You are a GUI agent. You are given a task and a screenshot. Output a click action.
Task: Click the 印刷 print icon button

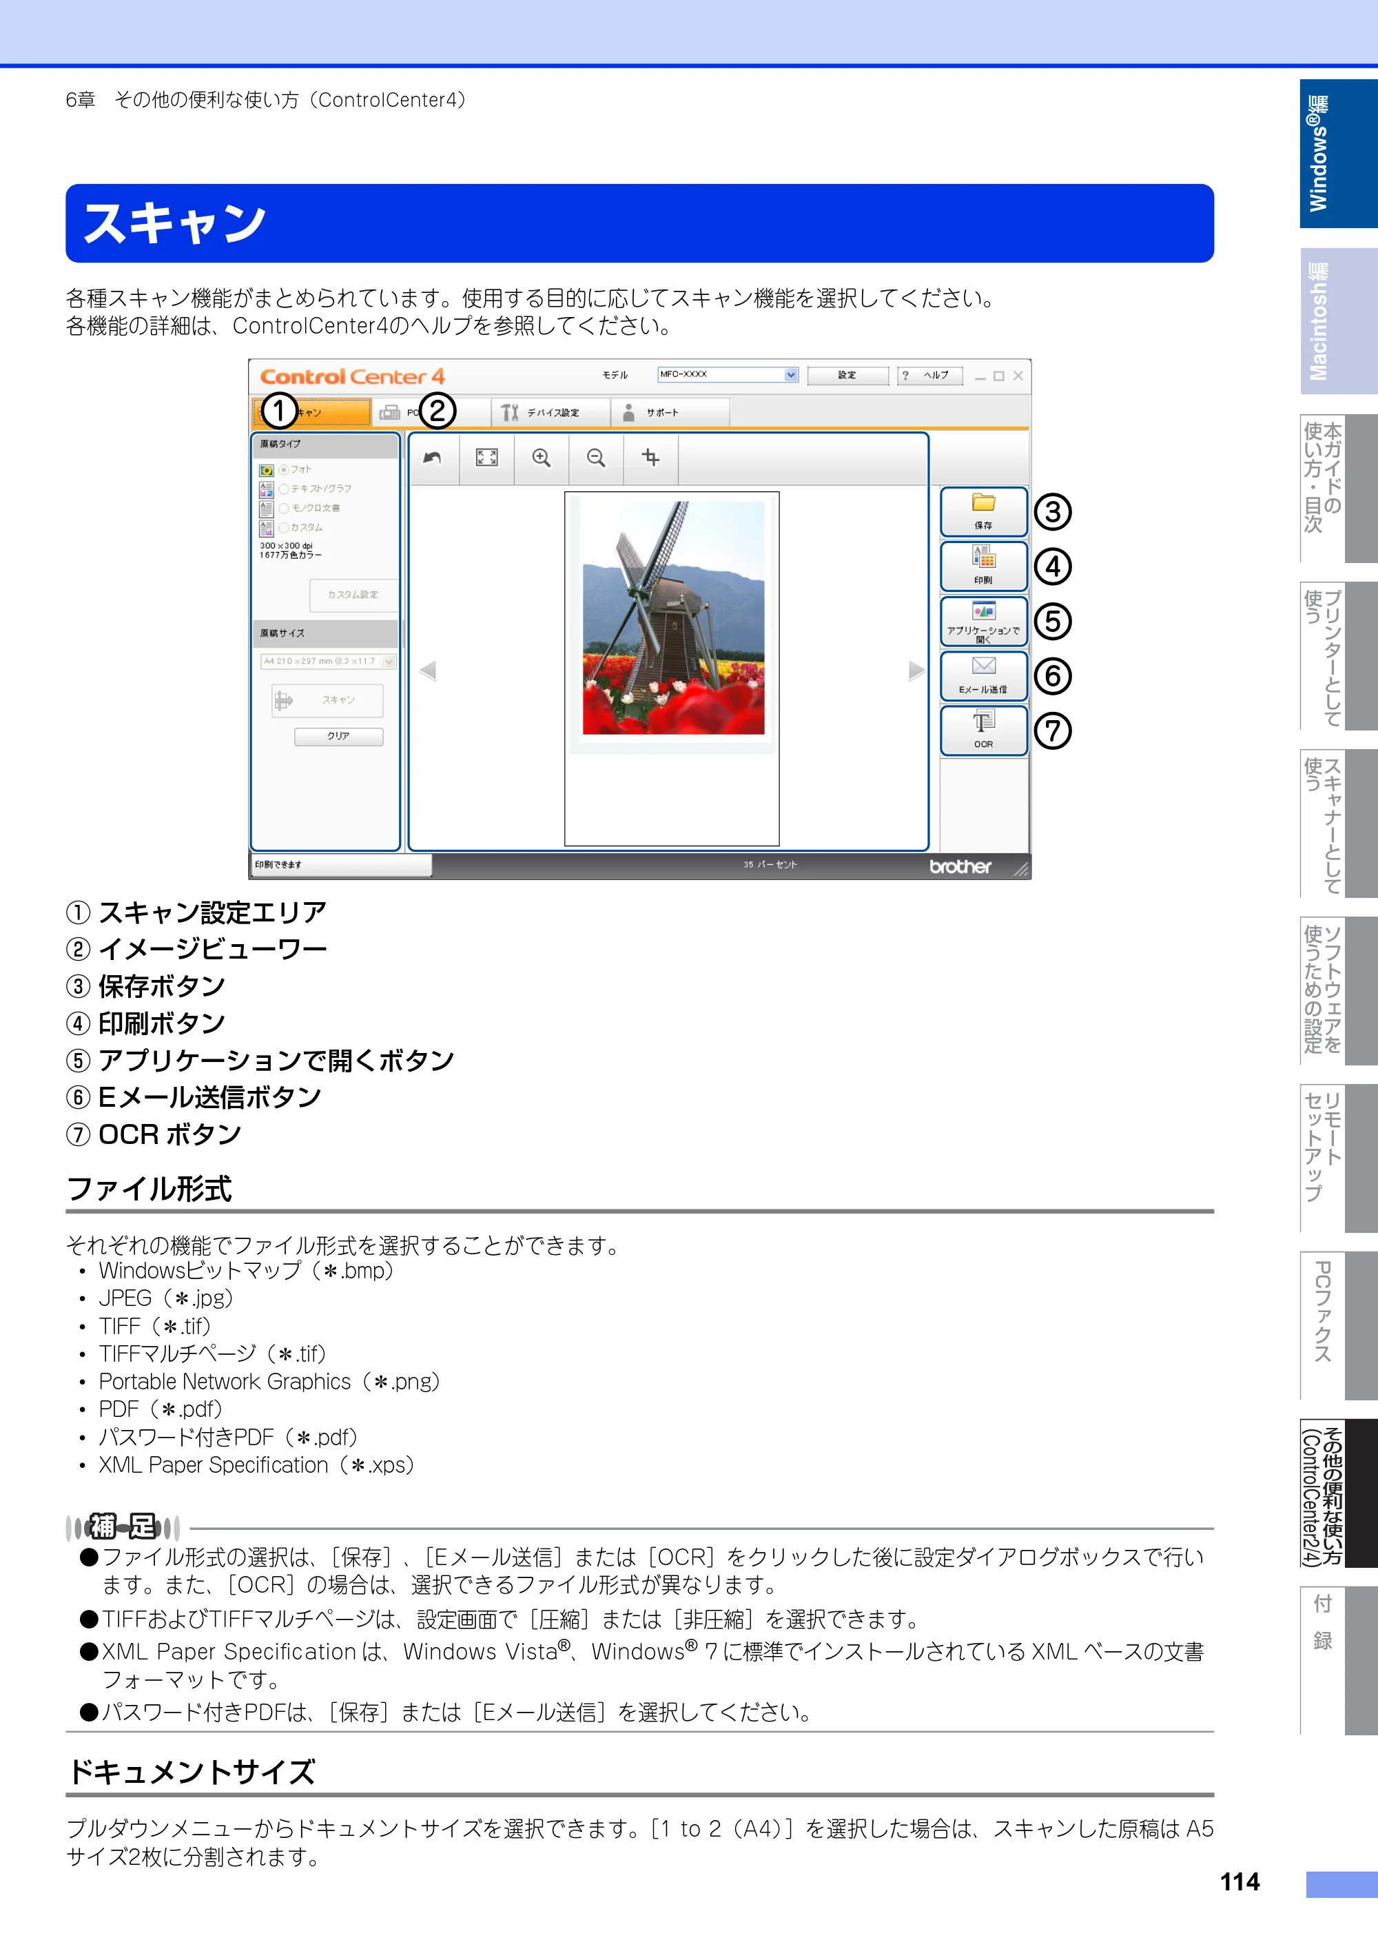click(x=984, y=566)
